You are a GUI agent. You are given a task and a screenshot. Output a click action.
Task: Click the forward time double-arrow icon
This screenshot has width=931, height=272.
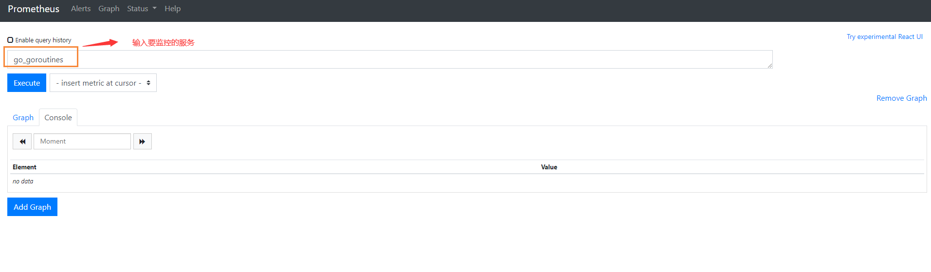tap(142, 142)
